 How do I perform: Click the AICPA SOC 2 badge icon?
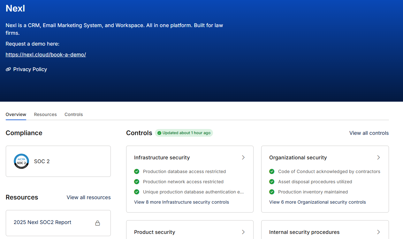[x=21, y=161]
